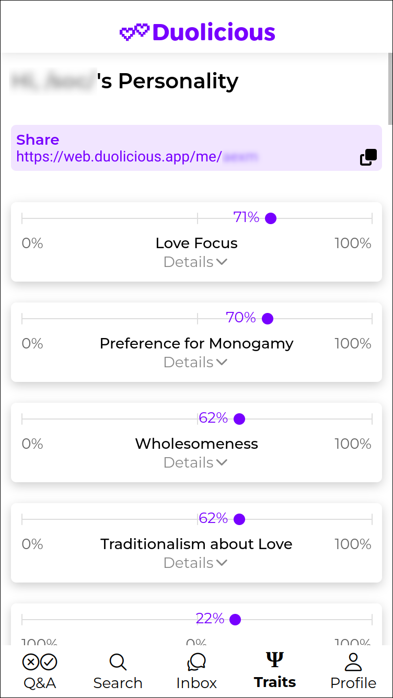This screenshot has height=698, width=393.
Task: Click the Duolicious title text
Action: click(214, 32)
